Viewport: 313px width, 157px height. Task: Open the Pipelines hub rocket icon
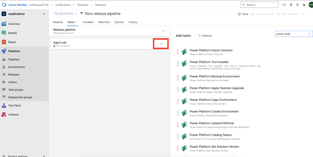point(4,51)
